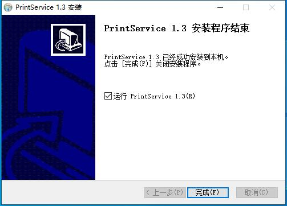Click the curved arrow inside the installer logo
Image resolution: width=287 pixels, height=206 pixels.
click(x=61, y=46)
